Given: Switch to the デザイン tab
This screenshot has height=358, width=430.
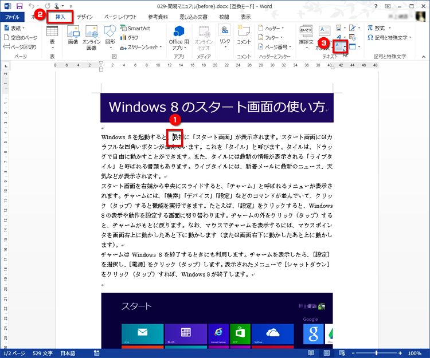Looking at the screenshot, I should [85, 17].
